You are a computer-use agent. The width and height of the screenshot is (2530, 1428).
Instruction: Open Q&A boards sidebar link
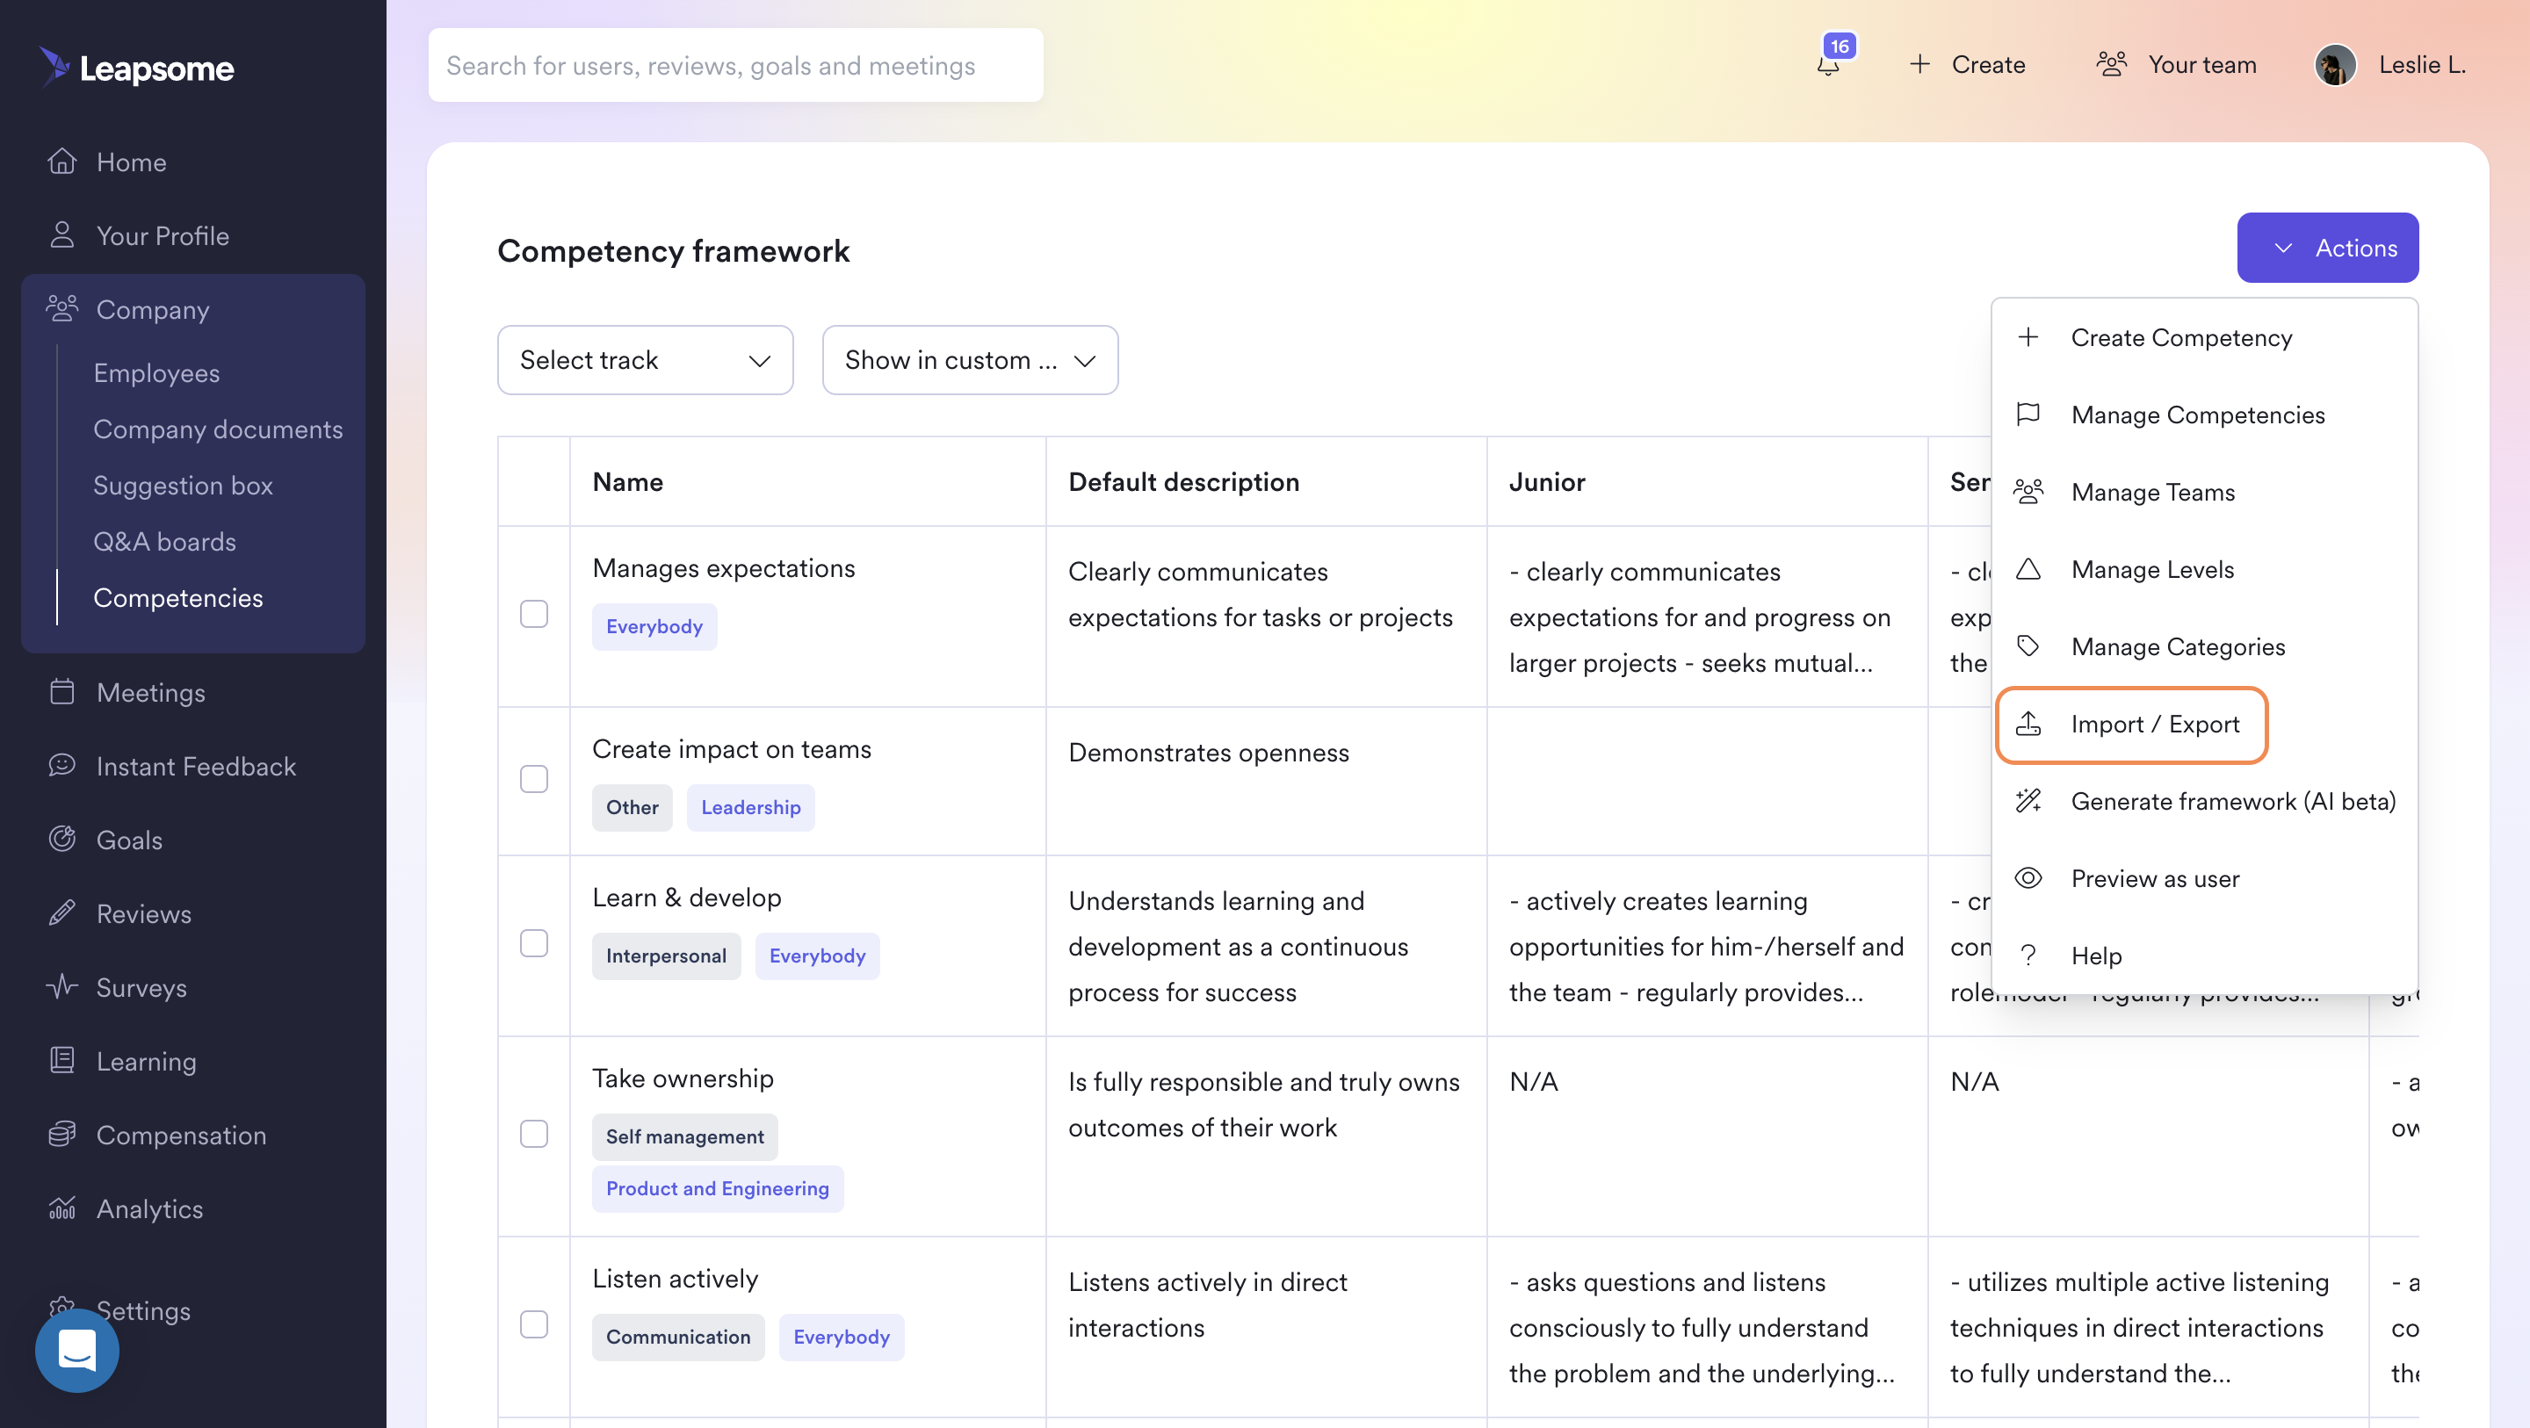pyautogui.click(x=165, y=541)
